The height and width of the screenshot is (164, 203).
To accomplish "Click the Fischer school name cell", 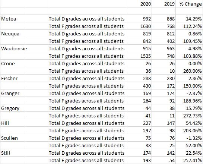I will tap(12, 78).
